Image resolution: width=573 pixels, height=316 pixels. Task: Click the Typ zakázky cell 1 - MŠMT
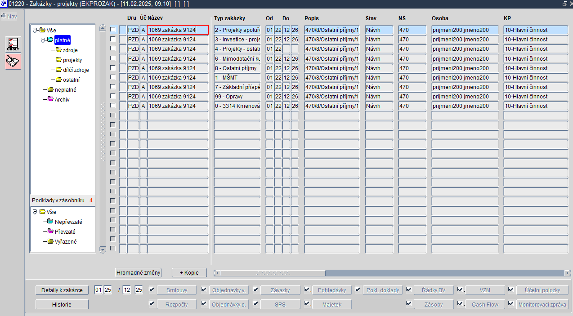click(x=237, y=77)
